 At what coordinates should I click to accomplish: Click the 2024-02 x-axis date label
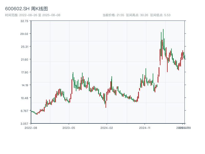click(x=107, y=128)
